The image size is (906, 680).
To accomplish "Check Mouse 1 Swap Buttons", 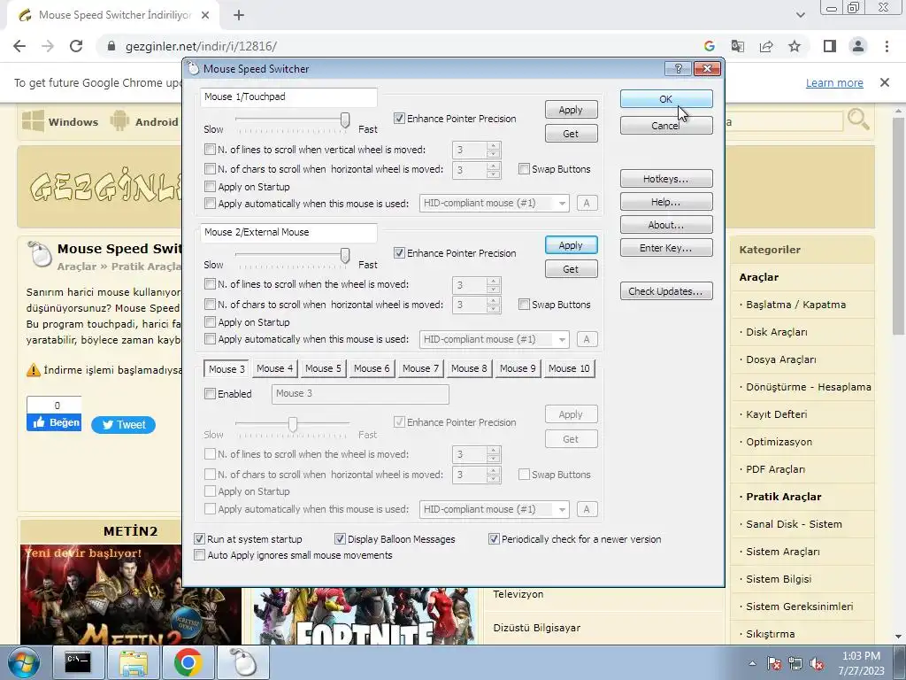I will pos(524,169).
